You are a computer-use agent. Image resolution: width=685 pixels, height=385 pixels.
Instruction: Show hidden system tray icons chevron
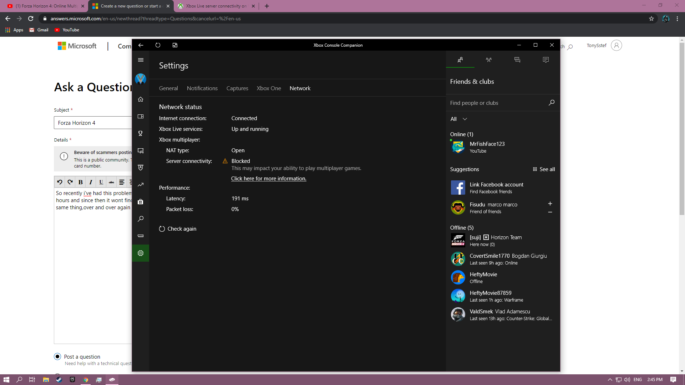[x=610, y=380]
